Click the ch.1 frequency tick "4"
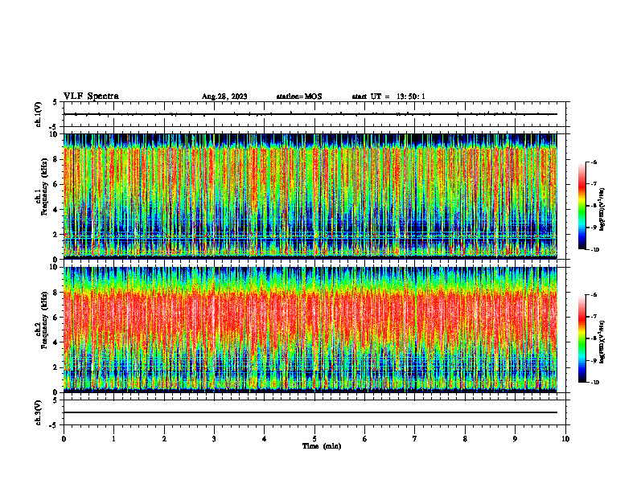Screen dimensions: 637x492 (55, 210)
